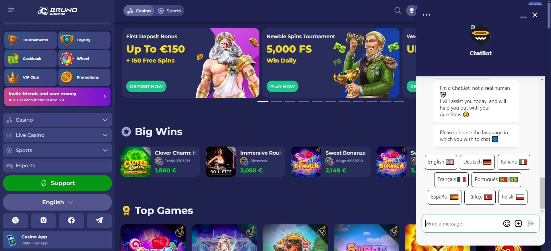The height and width of the screenshot is (251, 551).
Task: Open the English language dropdown
Action: (57, 202)
